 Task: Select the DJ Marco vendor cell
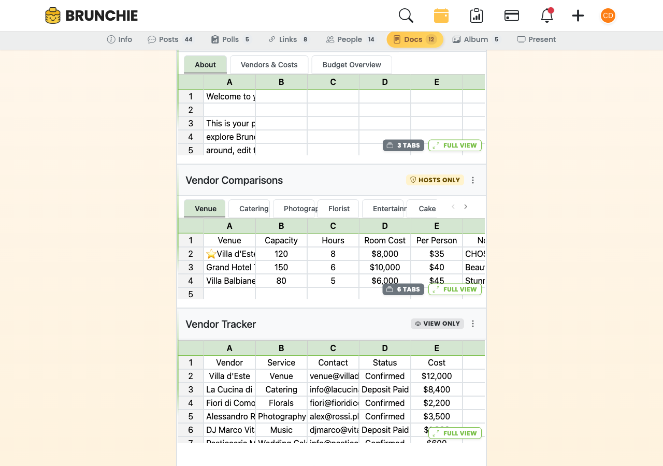click(229, 430)
